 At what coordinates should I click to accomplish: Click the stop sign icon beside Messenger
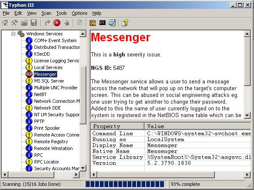[29, 74]
